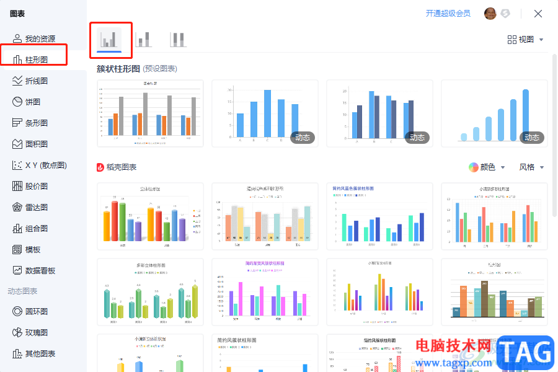This screenshot has width=558, height=372.
Task: Select the pastel orange-teal column template
Action: point(265,216)
